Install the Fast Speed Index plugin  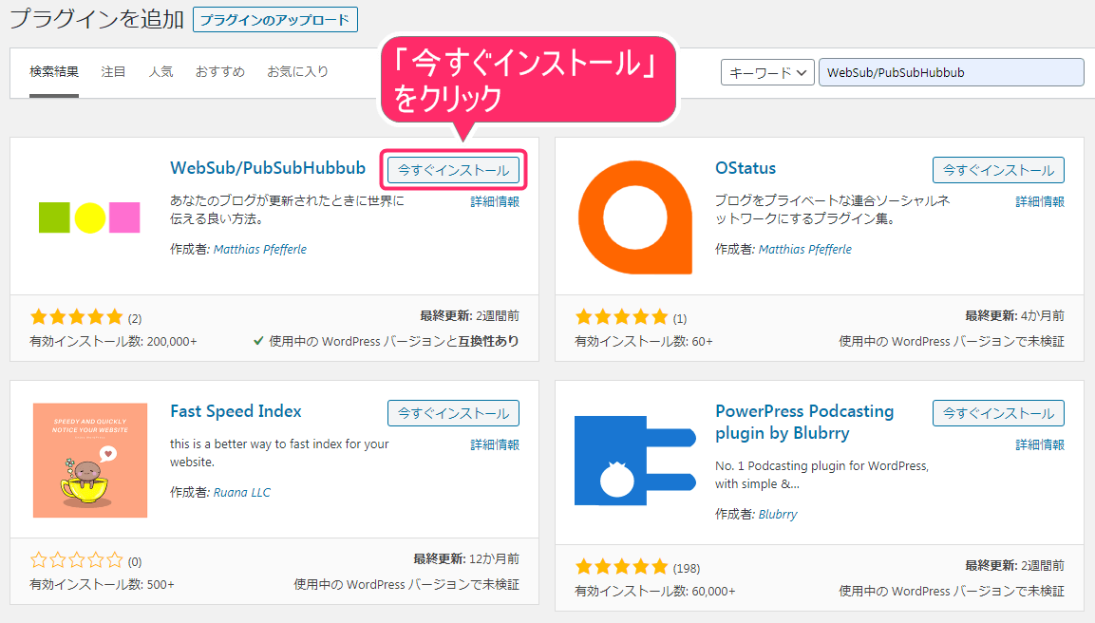click(x=453, y=413)
